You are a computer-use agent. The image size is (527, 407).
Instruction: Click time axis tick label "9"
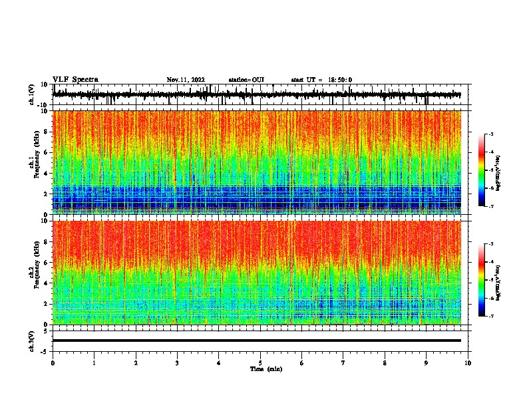(426, 363)
